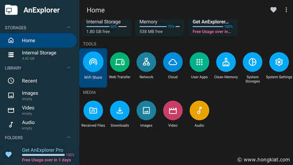The width and height of the screenshot is (293, 165).
Task: Open Received Files media icon
Action: (93, 110)
